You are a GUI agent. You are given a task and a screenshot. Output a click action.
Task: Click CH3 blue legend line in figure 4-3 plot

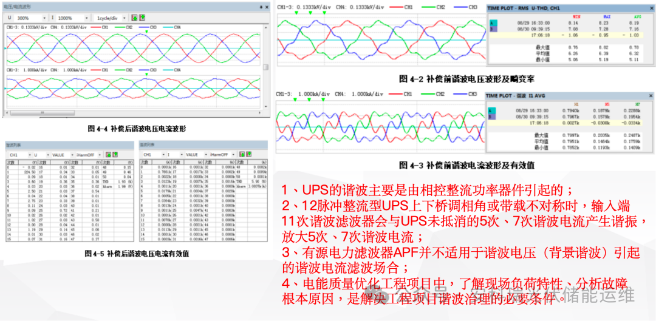pos(460,94)
